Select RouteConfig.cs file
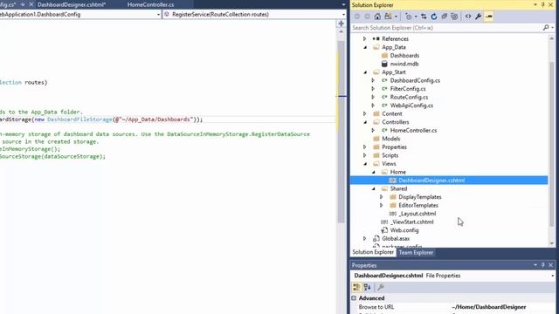Viewport: 559px width, 314px height. tap(409, 97)
